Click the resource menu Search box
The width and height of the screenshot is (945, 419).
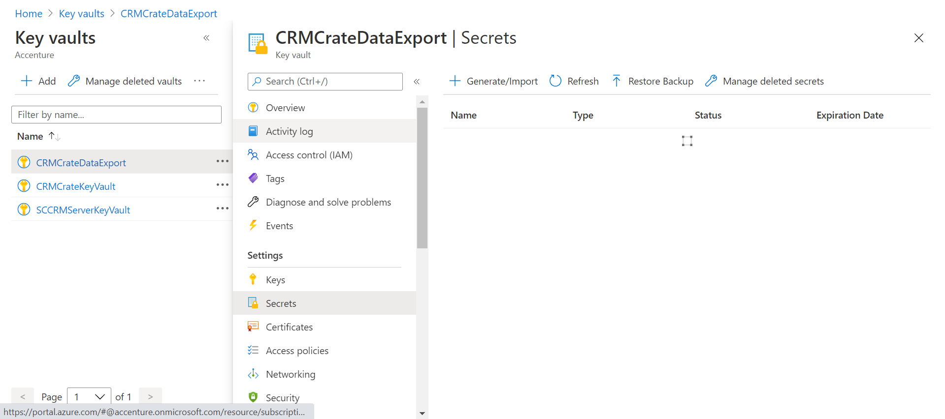(x=325, y=82)
